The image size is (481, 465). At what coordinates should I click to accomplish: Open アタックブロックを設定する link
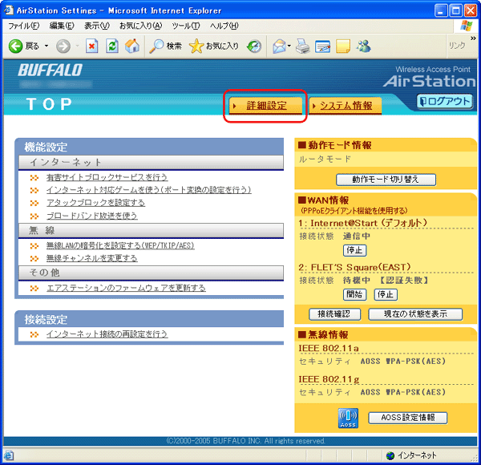point(95,203)
